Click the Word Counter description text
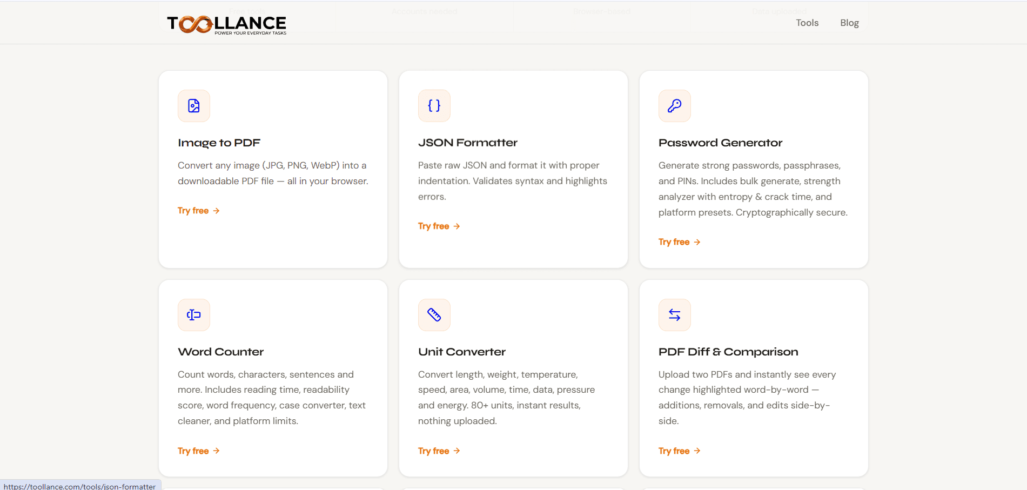Image resolution: width=1027 pixels, height=490 pixels. (272, 398)
